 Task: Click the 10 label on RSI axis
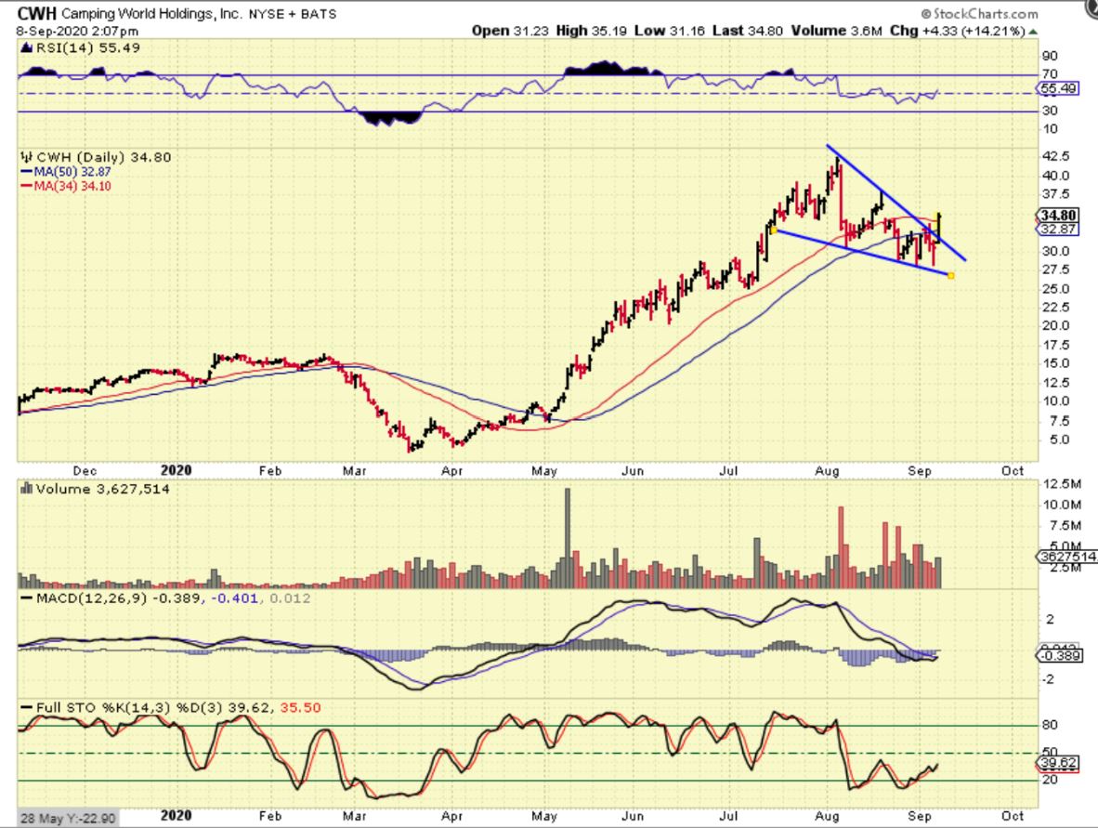(1050, 129)
